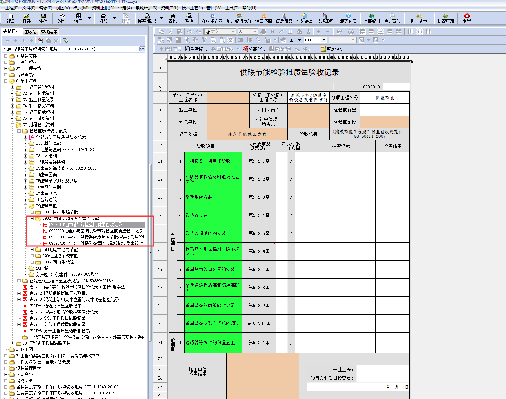Viewport: 506px width, 399px height.
Task: Click the NO重新编号 button
Action: coord(196,49)
